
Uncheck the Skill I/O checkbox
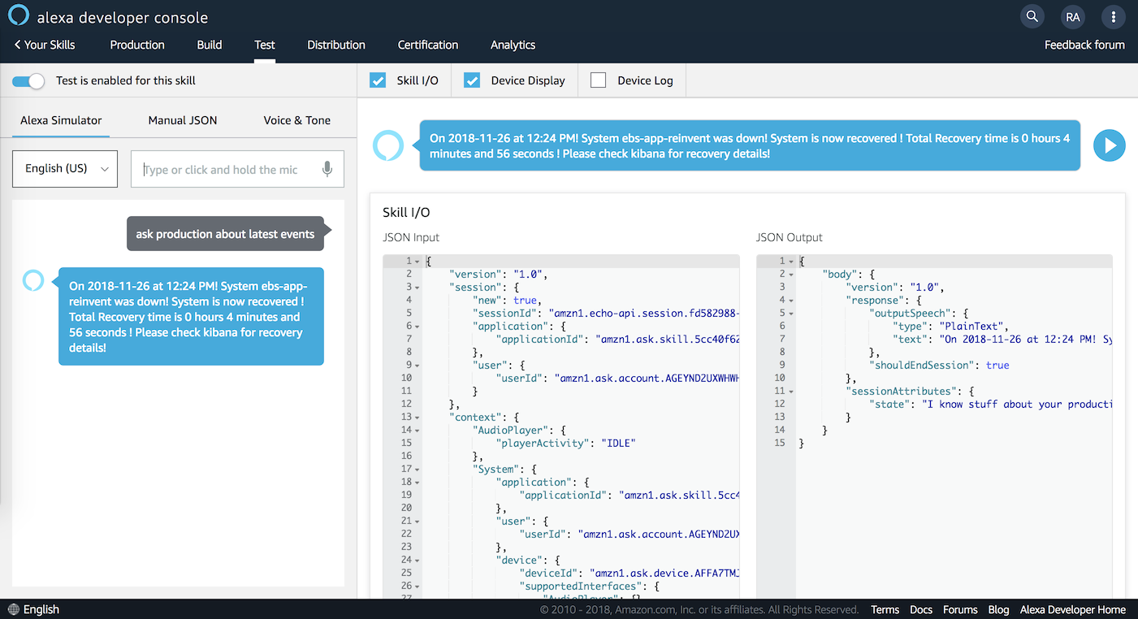(x=378, y=80)
